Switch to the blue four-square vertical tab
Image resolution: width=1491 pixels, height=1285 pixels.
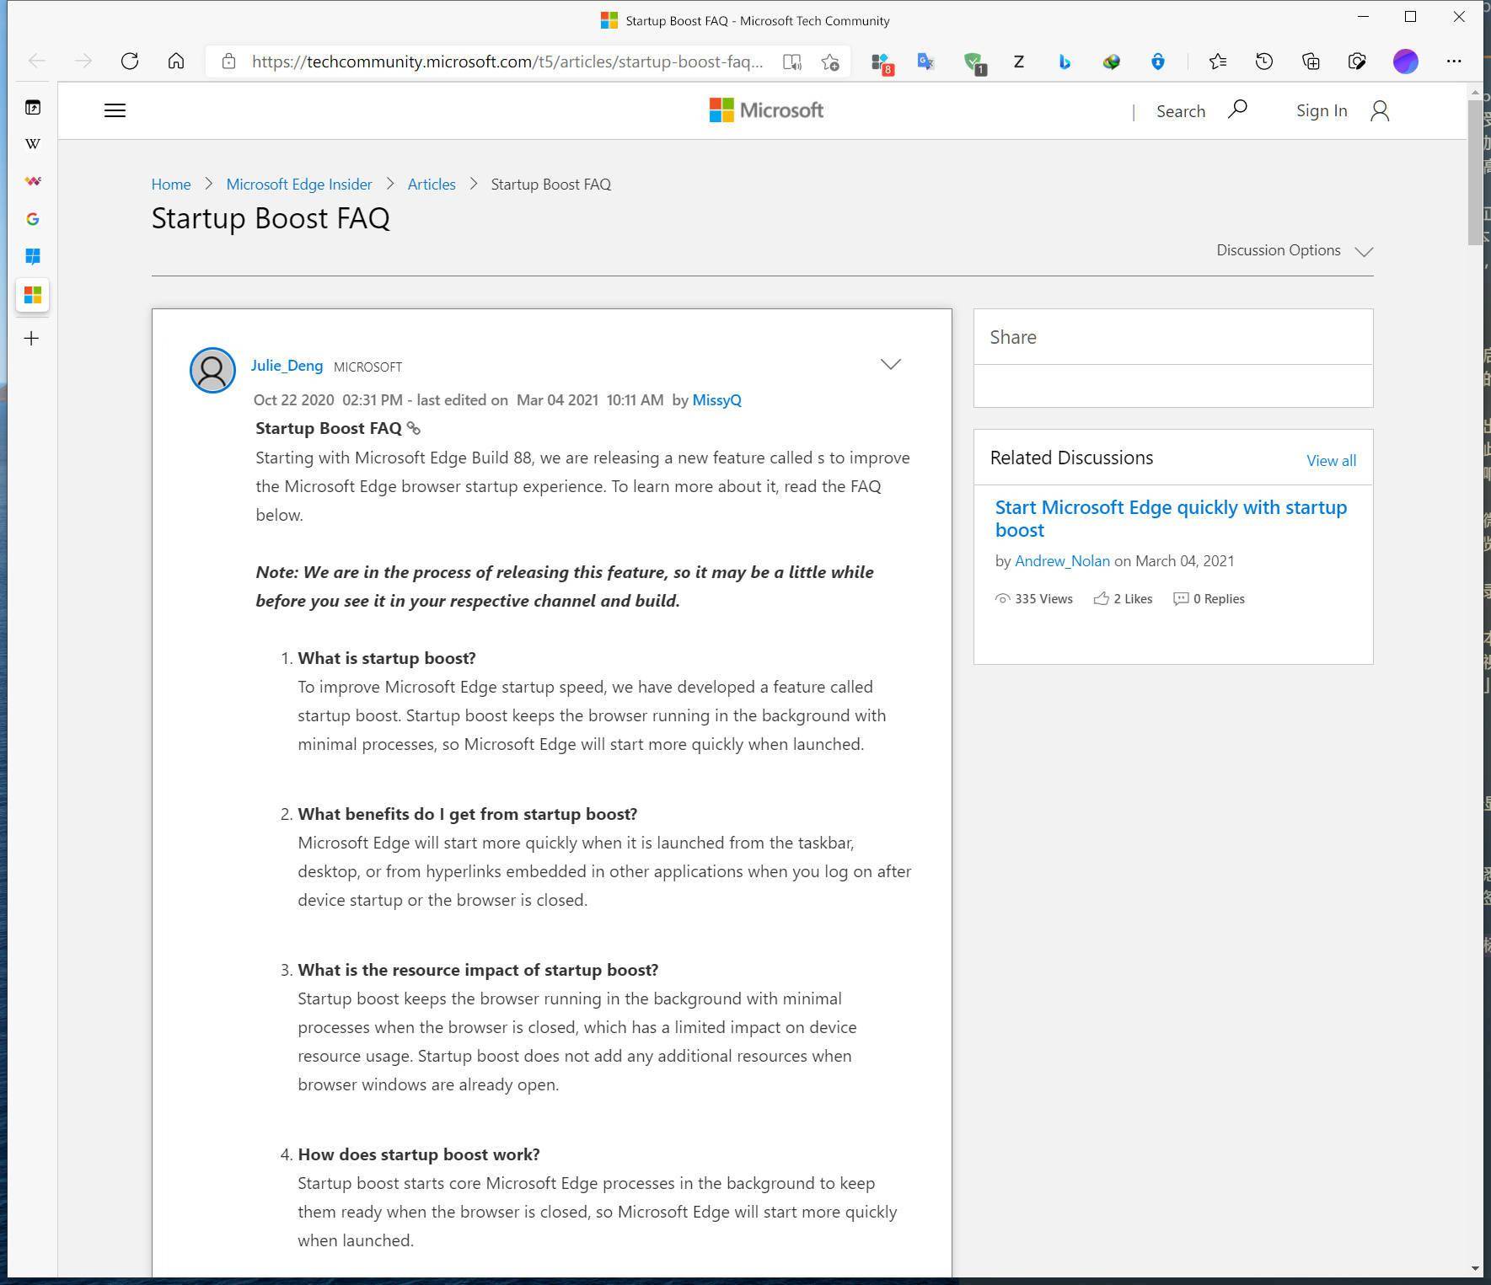coord(32,256)
